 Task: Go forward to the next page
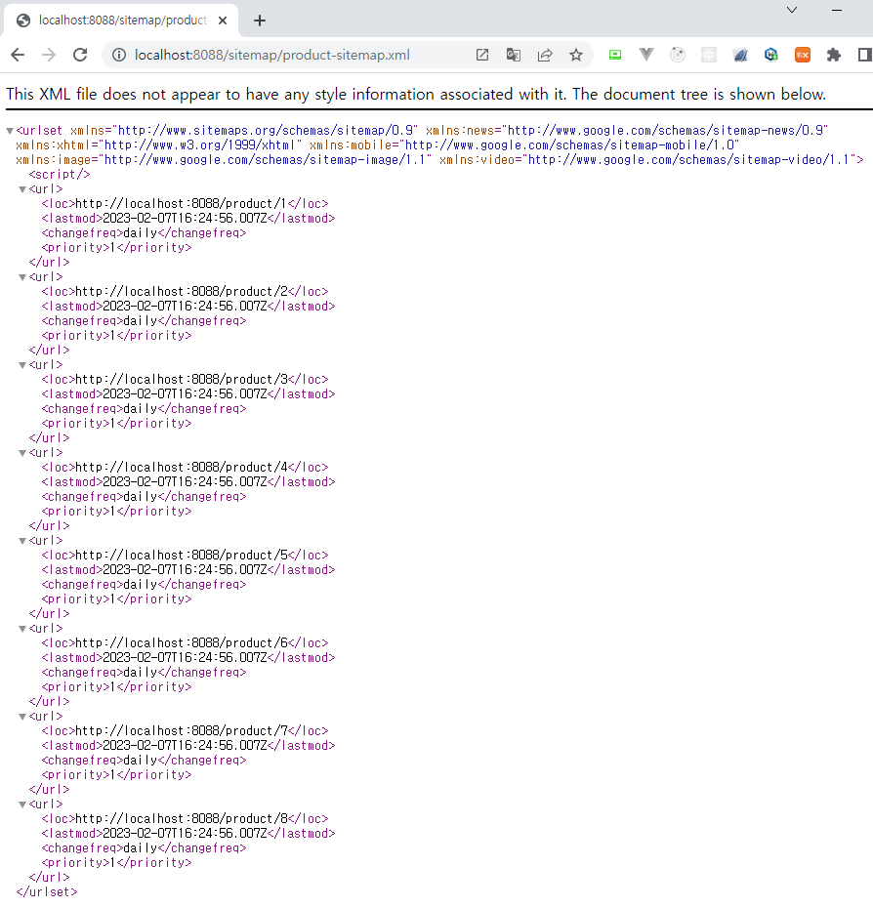(x=49, y=55)
